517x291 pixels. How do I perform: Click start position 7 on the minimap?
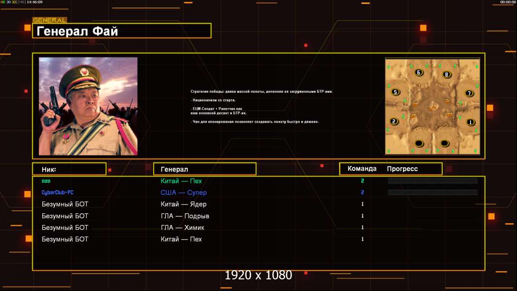(469, 93)
